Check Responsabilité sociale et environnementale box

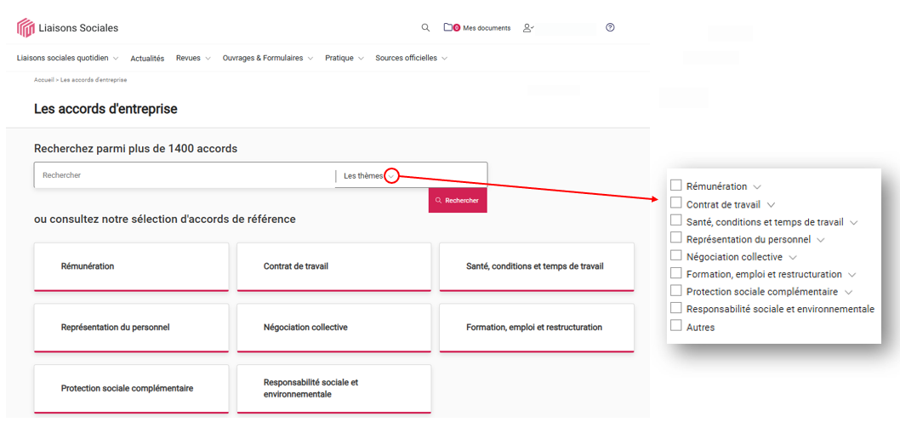point(676,308)
